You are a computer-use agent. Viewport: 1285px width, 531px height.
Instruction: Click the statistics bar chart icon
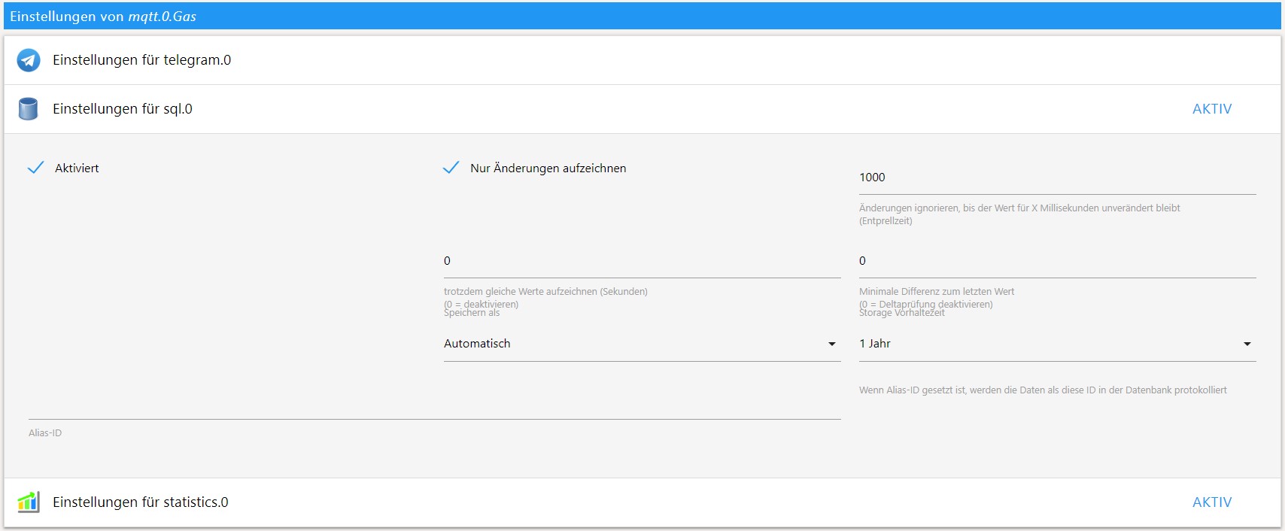coord(28,502)
